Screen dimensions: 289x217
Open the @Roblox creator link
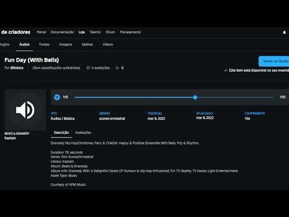point(17,68)
